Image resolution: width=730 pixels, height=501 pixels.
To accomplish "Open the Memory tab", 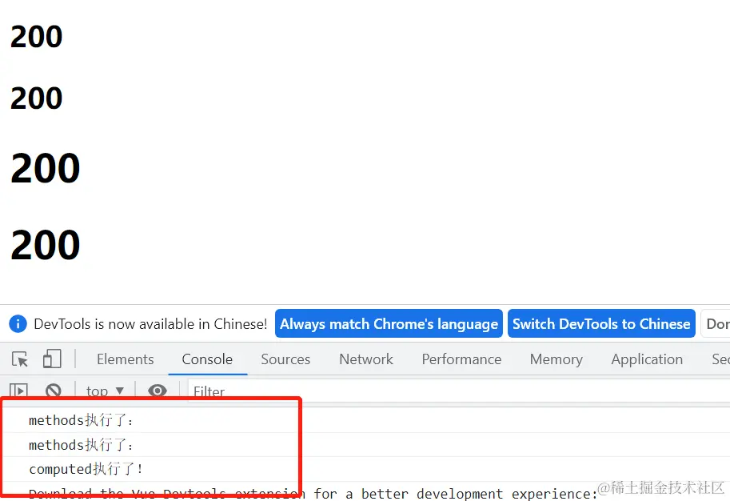I will tap(556, 359).
